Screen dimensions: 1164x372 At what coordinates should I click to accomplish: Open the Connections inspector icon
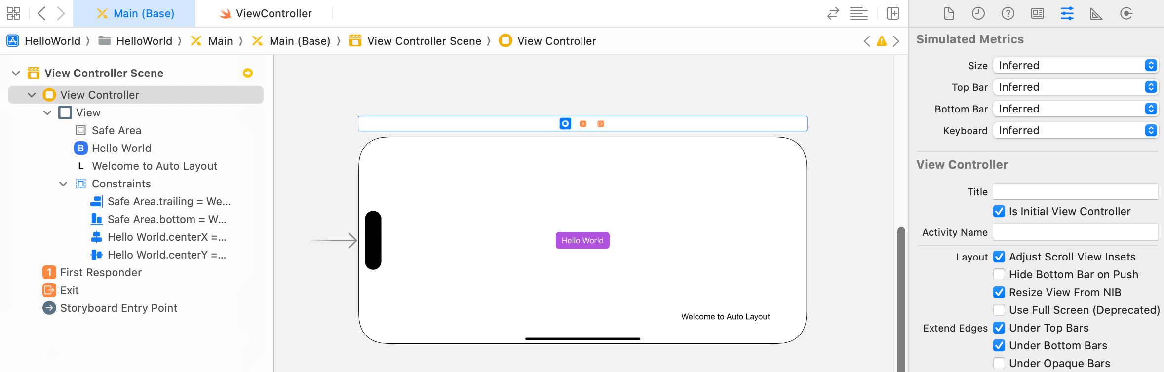click(x=1126, y=13)
